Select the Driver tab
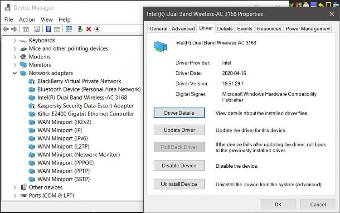 pyautogui.click(x=206, y=28)
